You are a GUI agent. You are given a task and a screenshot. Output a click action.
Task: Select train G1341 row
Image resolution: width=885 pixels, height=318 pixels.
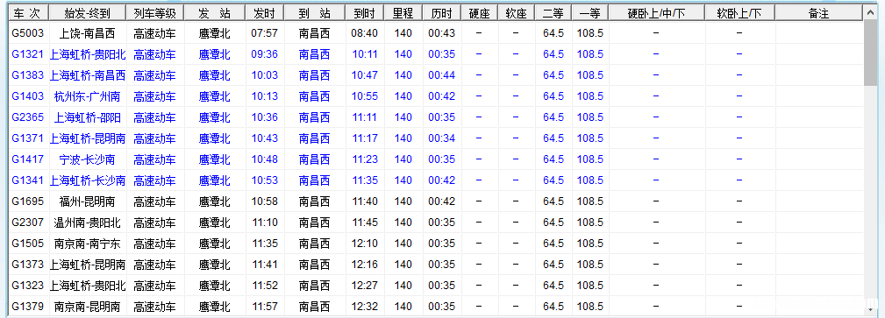click(436, 180)
